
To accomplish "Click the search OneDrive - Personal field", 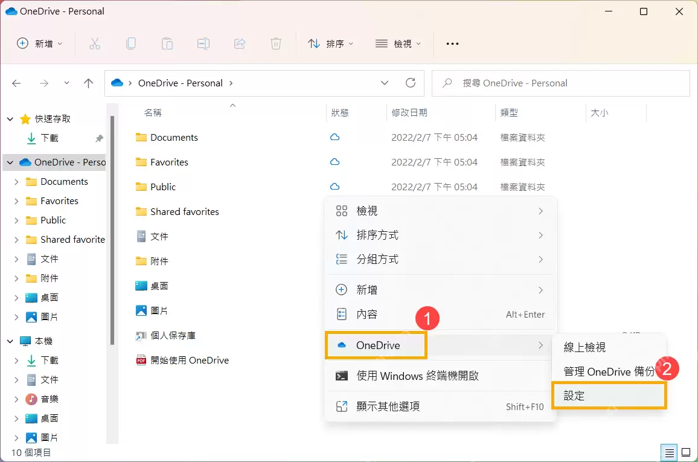I will pyautogui.click(x=561, y=83).
